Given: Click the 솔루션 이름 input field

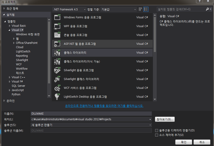Looking at the screenshot, I should click(x=91, y=130).
